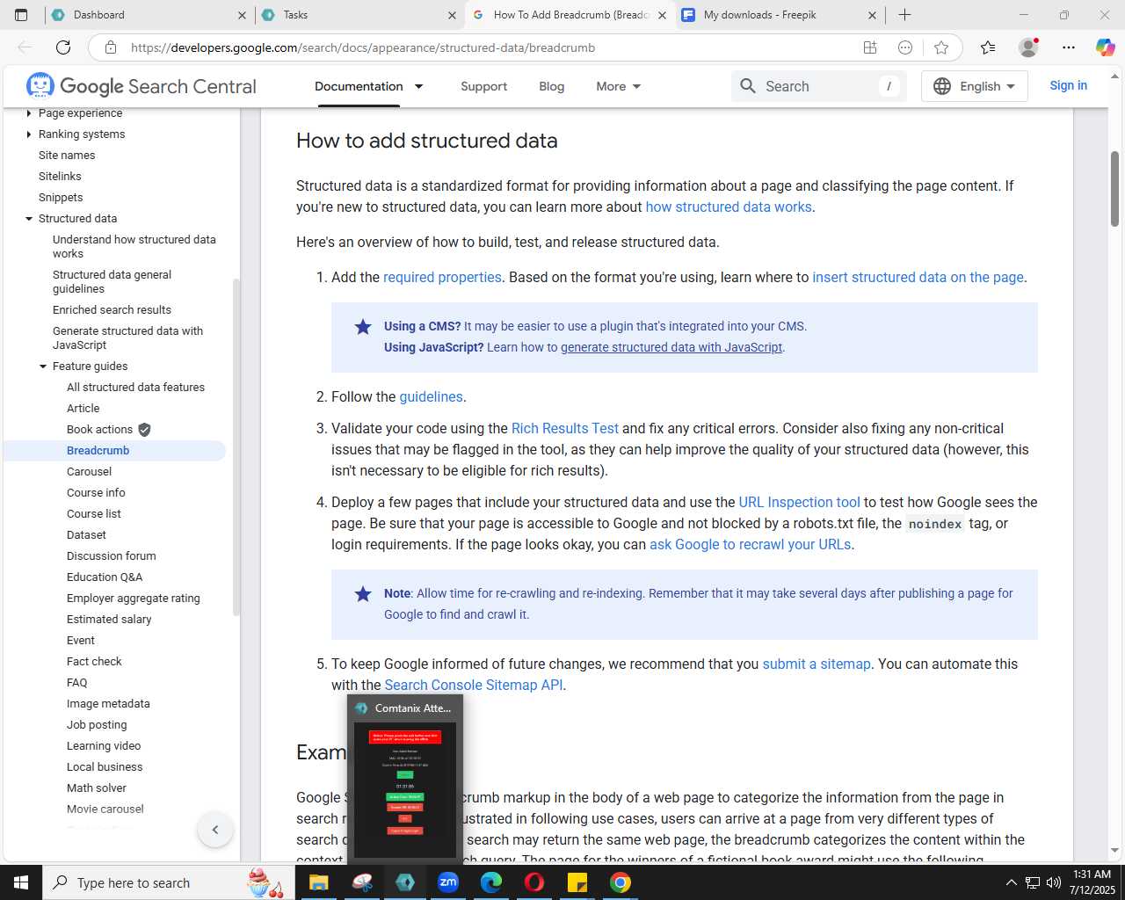The height and width of the screenshot is (900, 1125).
Task: Open generate structured data with JavaScript link
Action: (671, 347)
